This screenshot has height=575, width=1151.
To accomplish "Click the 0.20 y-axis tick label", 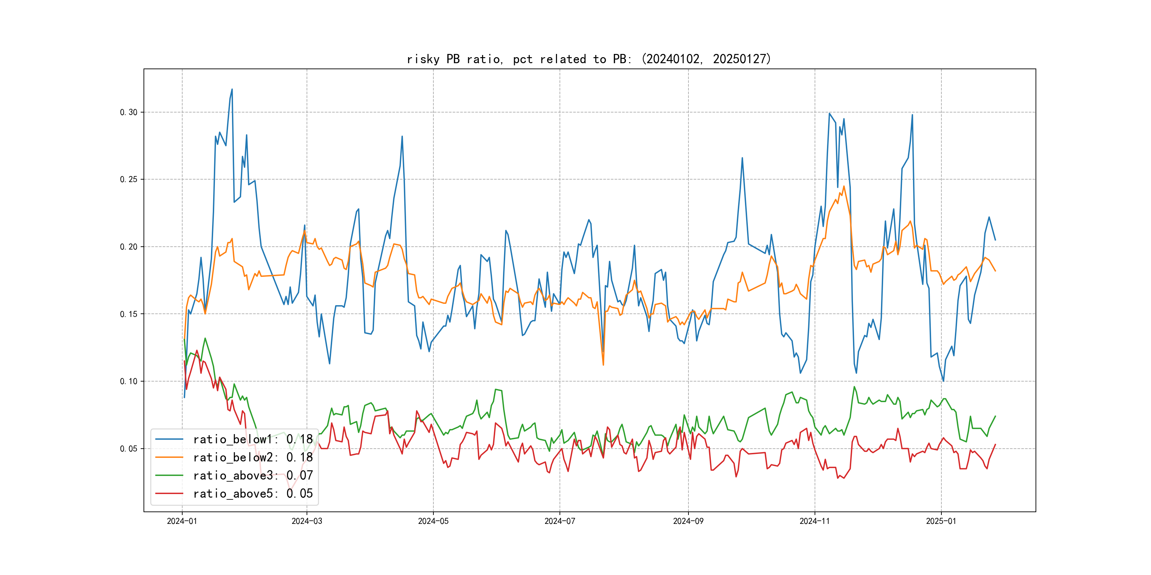I will [x=129, y=247].
